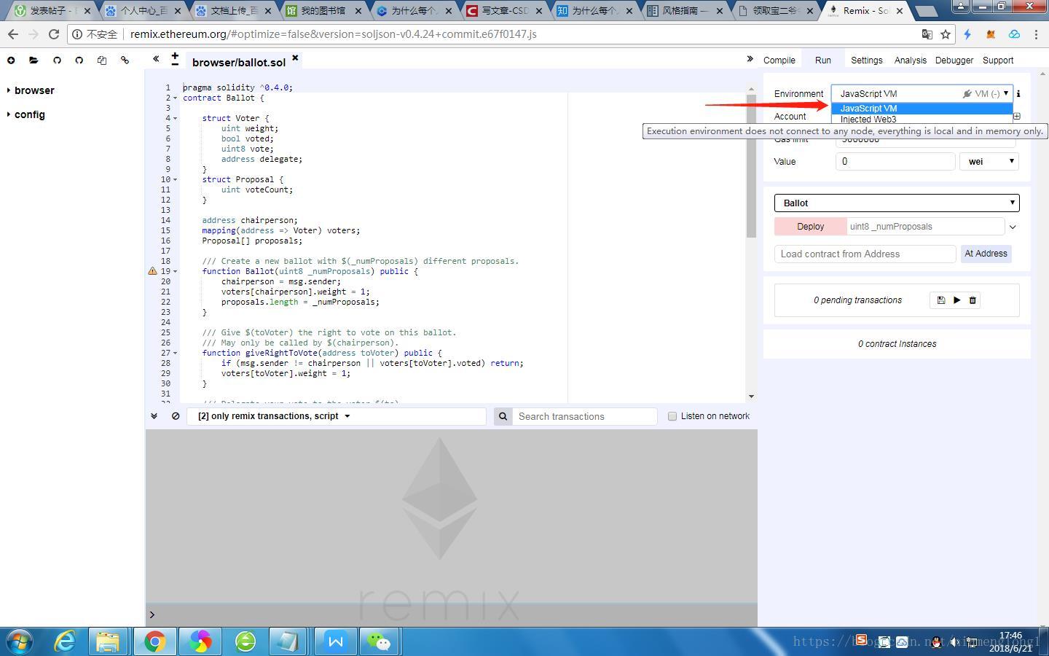Enable the Listen on network checkbox

[x=672, y=416]
